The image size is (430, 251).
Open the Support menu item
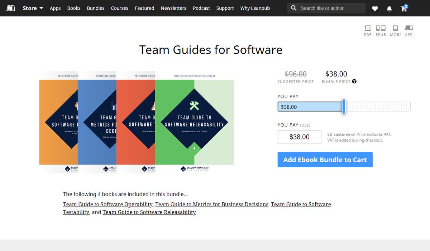tap(225, 8)
